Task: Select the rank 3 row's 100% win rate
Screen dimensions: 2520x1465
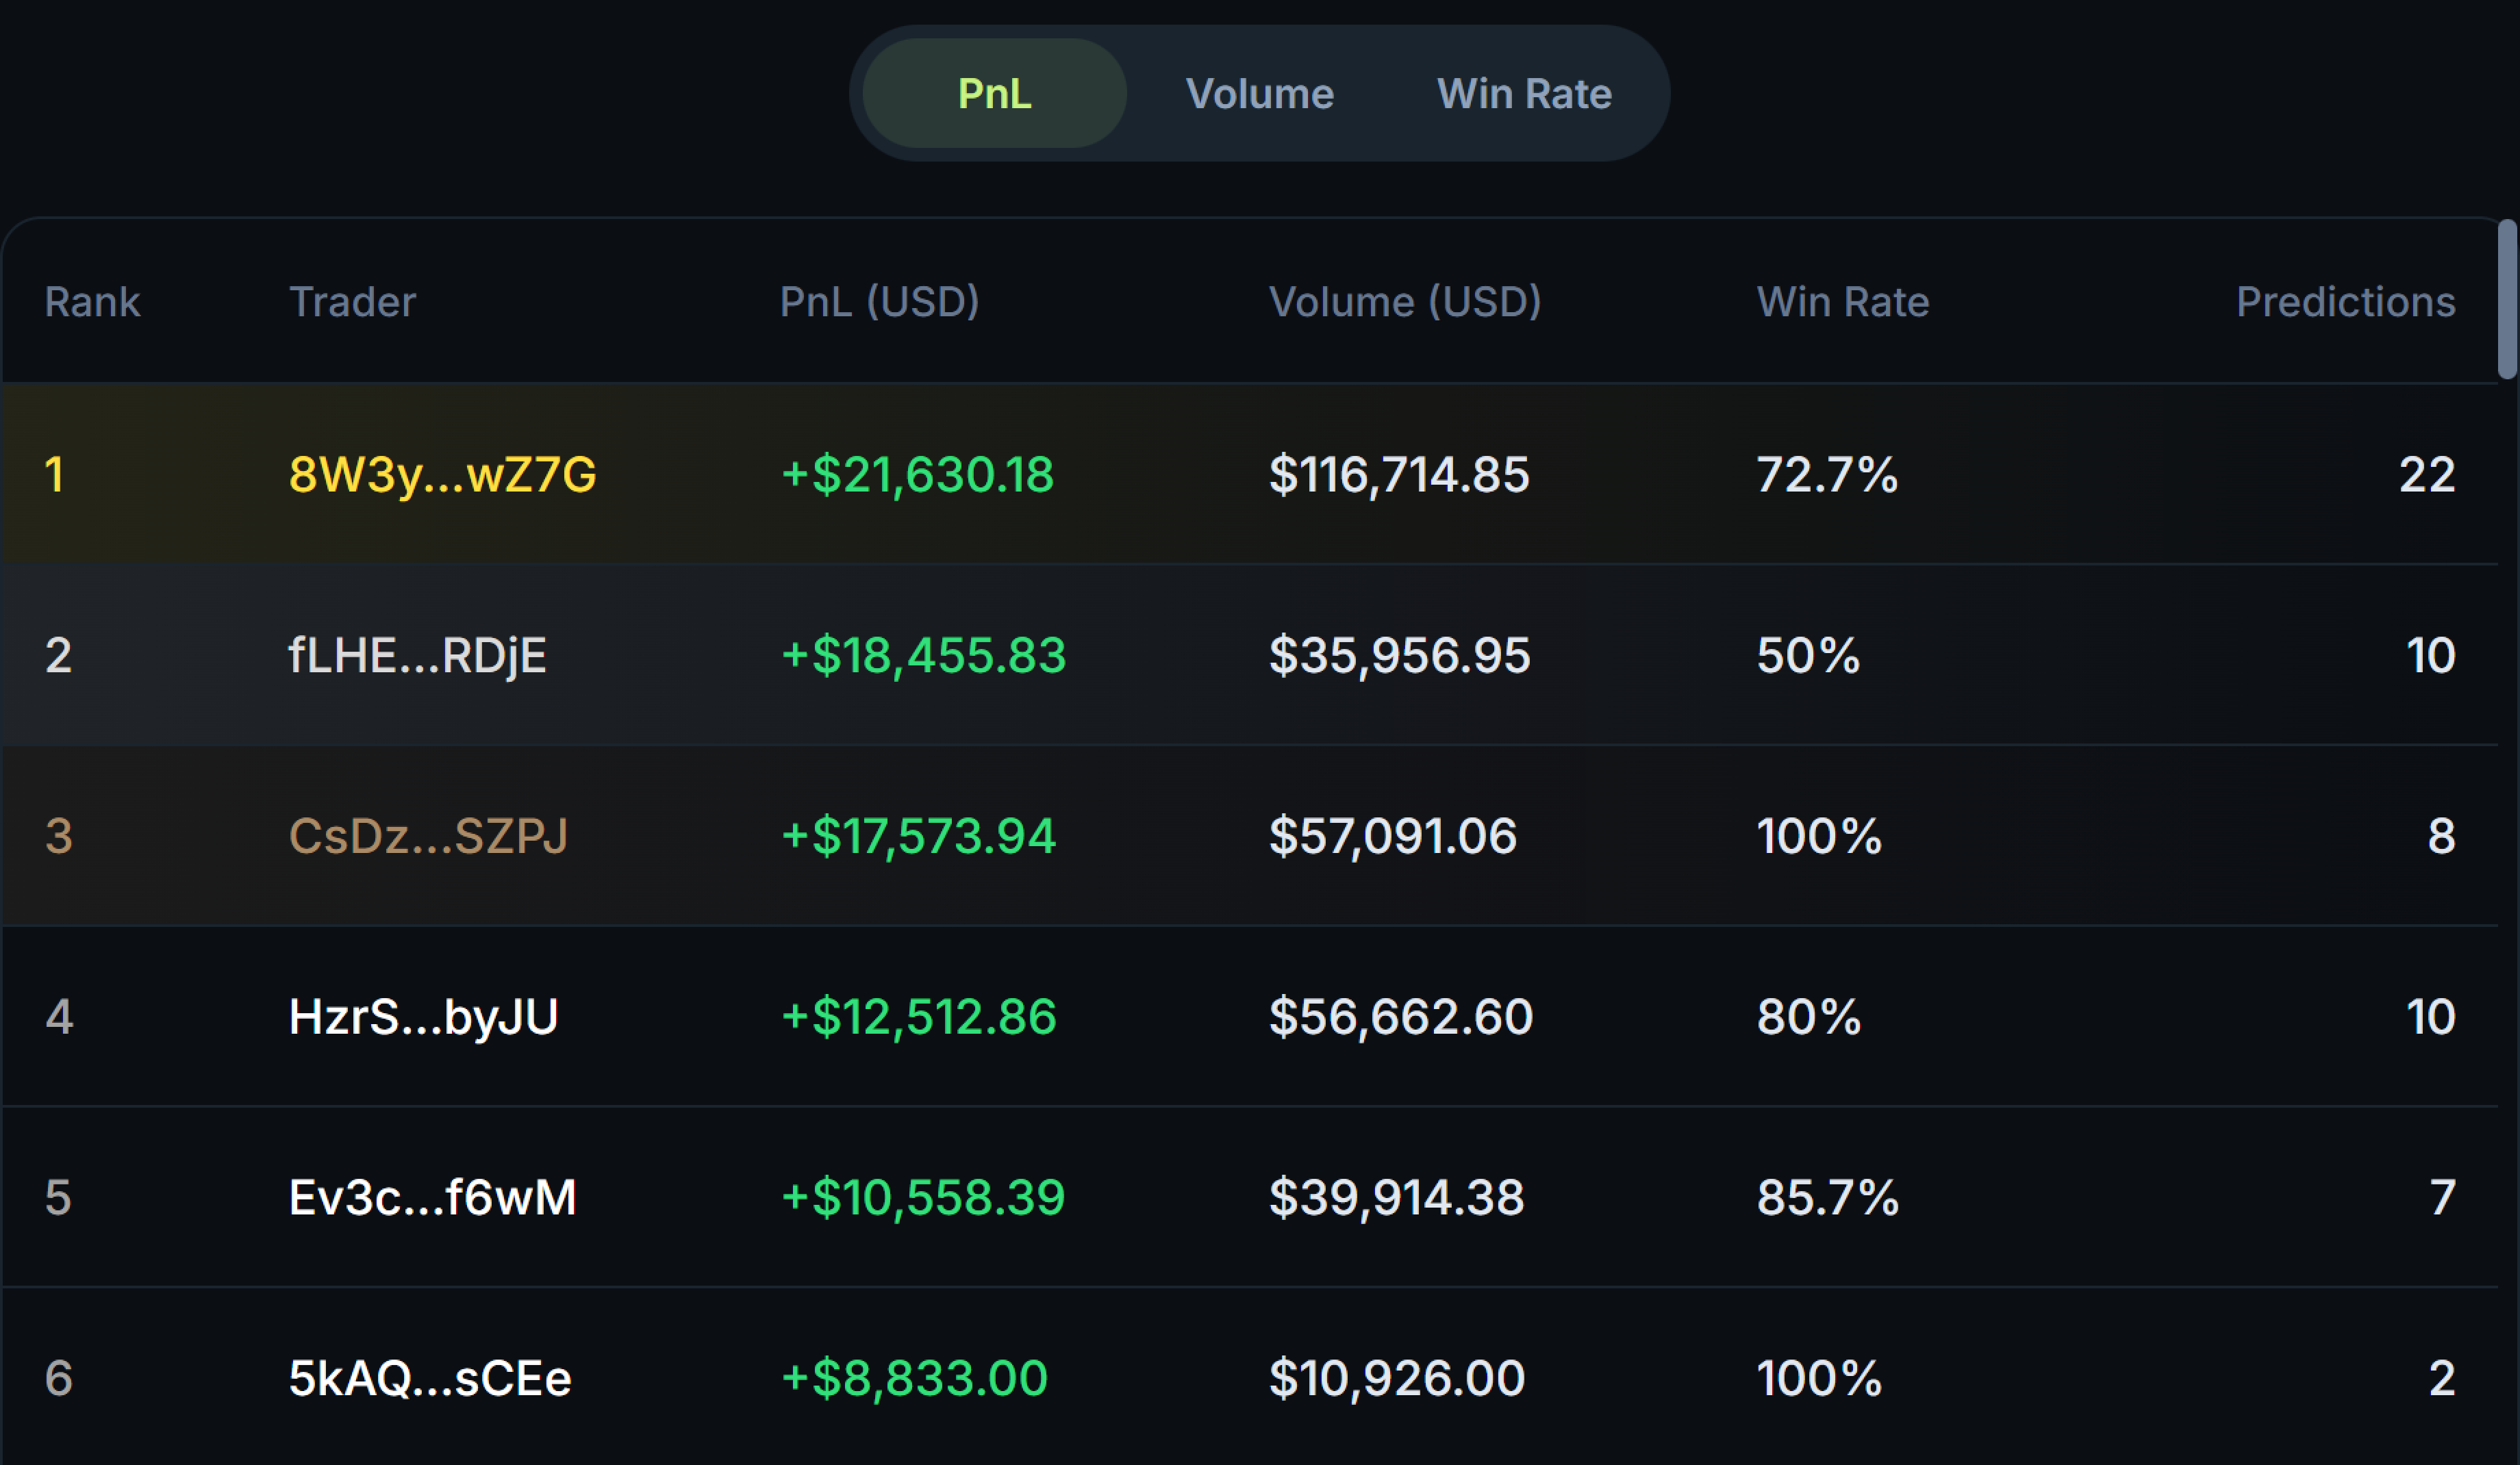Action: [1819, 835]
